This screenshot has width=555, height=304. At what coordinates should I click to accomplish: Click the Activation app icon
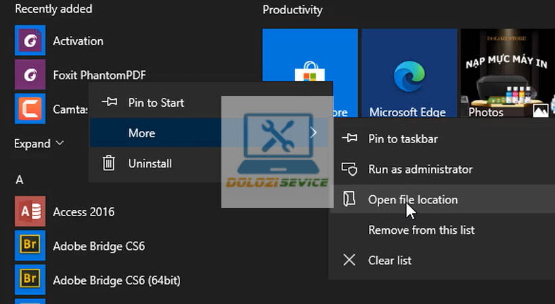[30, 41]
